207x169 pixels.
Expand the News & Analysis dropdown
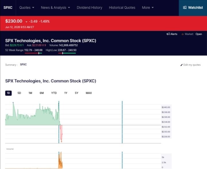[55, 8]
